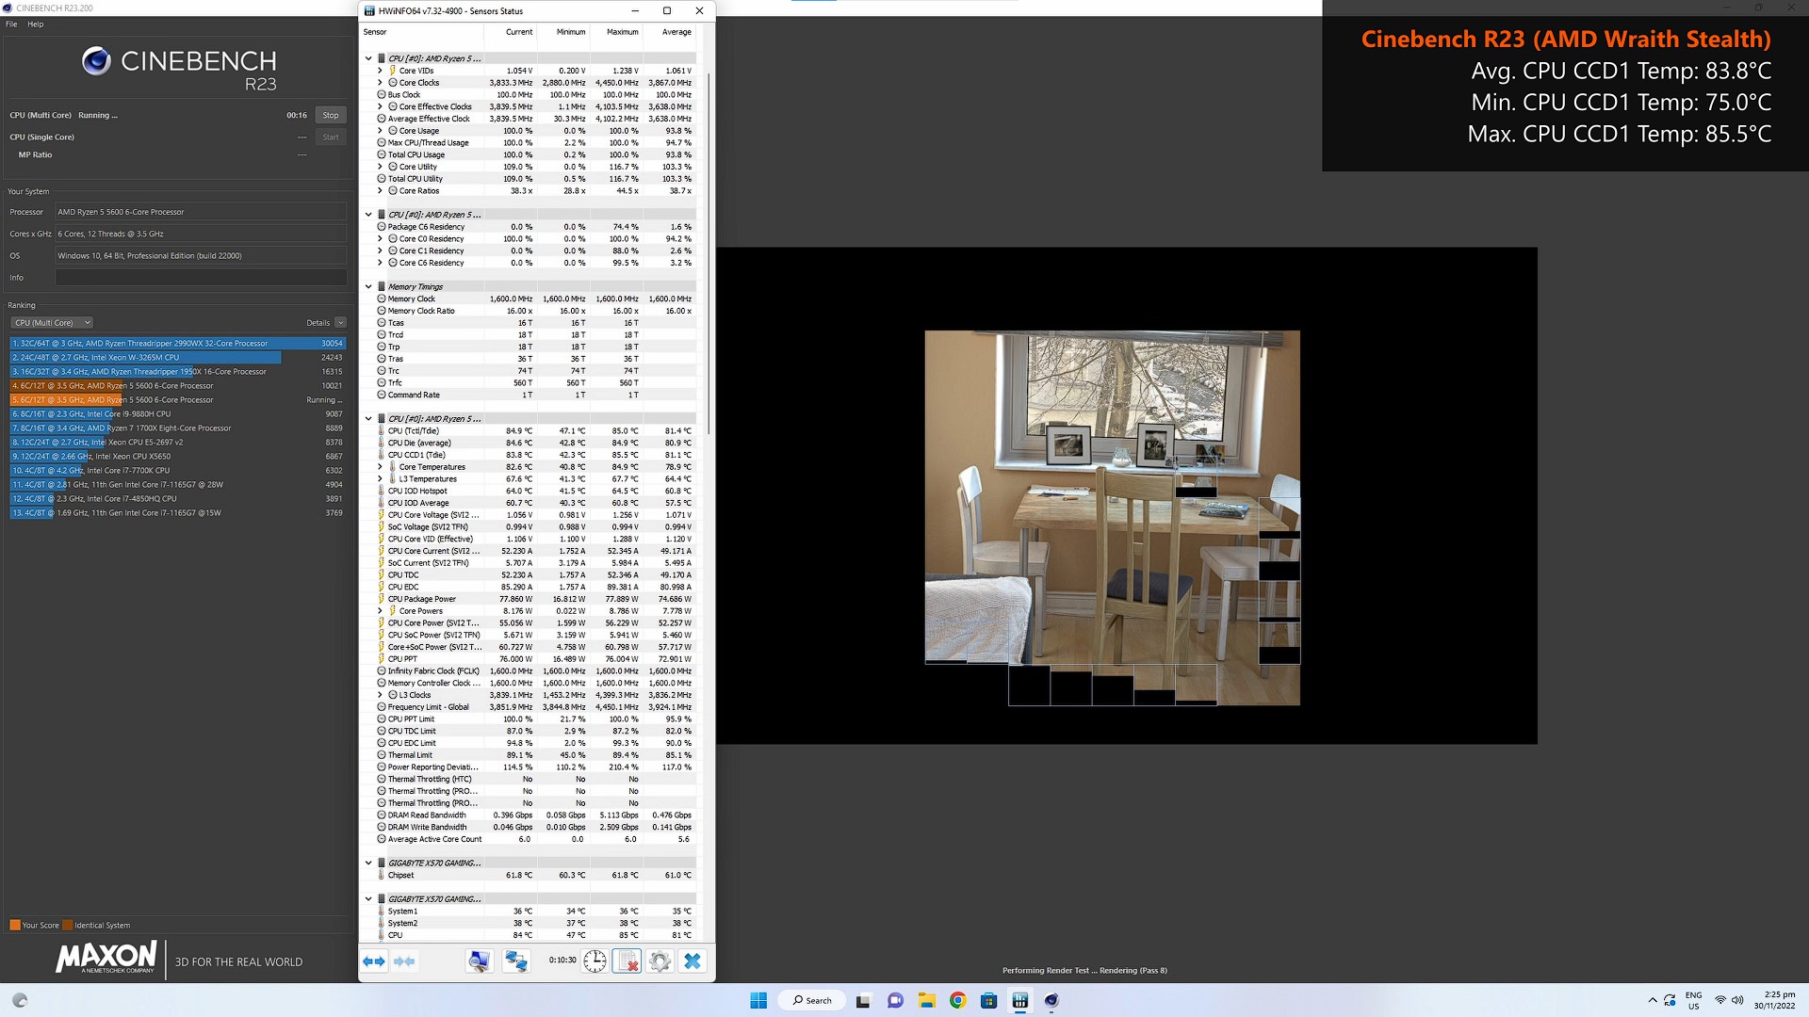Select the CPU CCD1 (Tdie) sensor row
This screenshot has height=1017, width=1809.
(x=534, y=455)
